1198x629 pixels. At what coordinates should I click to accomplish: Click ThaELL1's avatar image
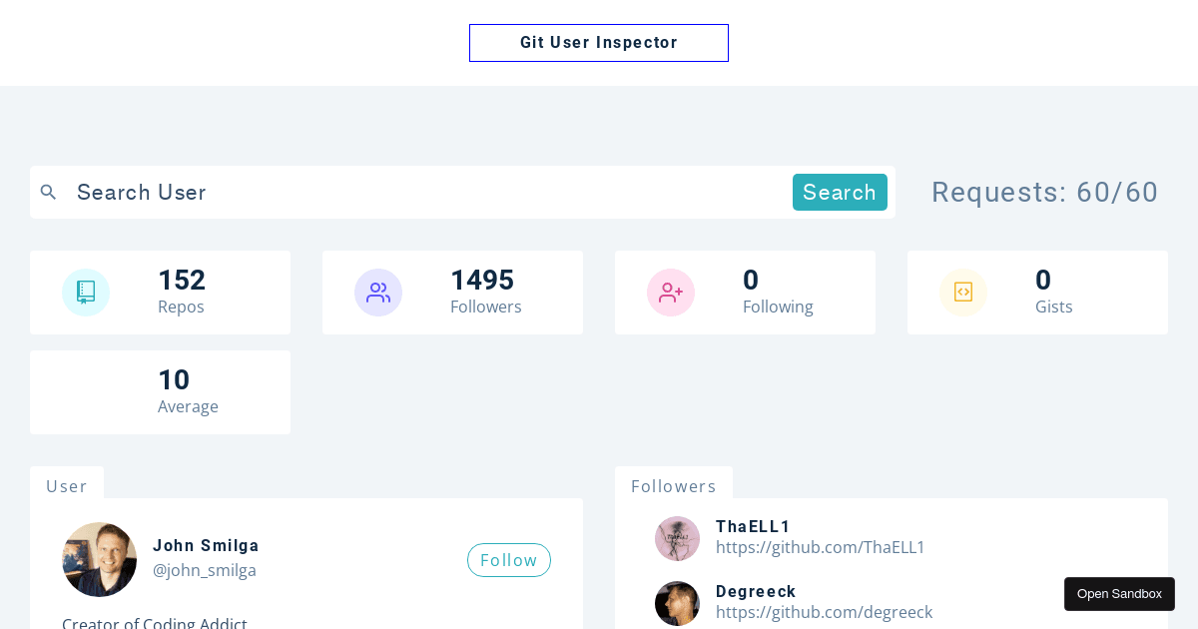point(677,538)
